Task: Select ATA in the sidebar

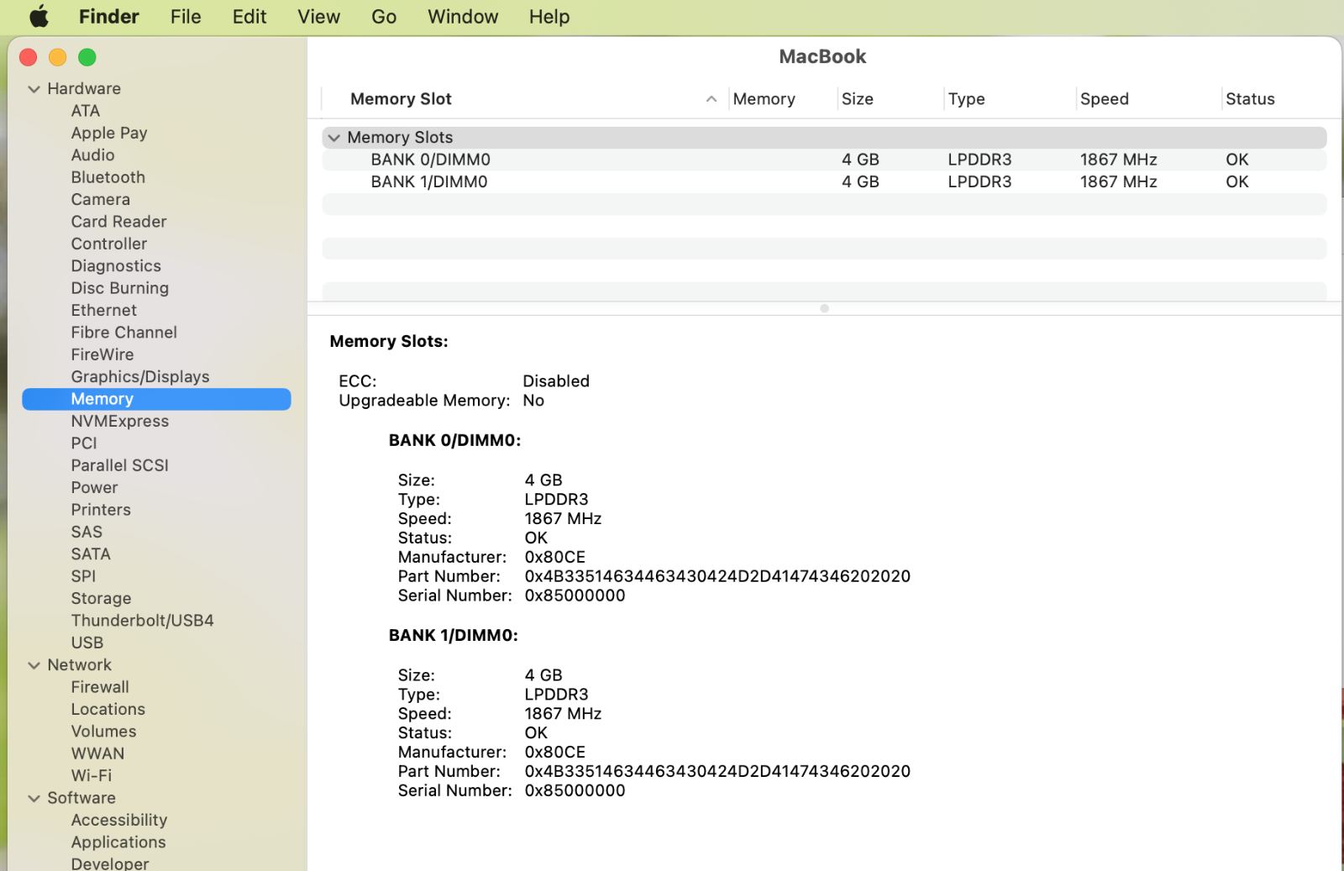Action: coord(86,111)
